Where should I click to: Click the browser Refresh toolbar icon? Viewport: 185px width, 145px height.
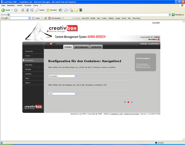(x=27, y=10)
